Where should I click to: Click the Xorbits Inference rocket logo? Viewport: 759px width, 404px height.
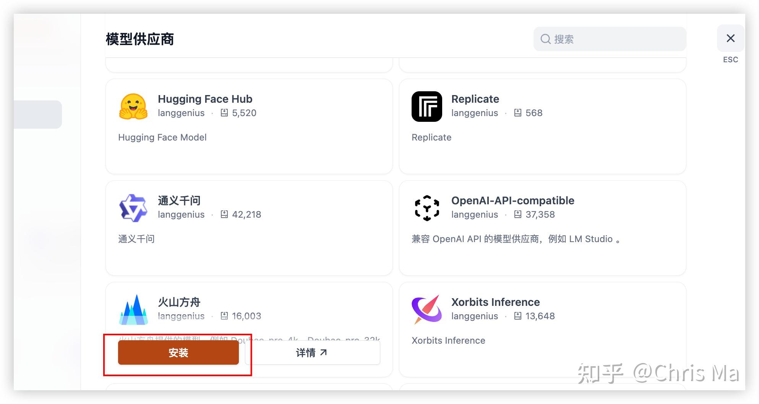(x=427, y=310)
